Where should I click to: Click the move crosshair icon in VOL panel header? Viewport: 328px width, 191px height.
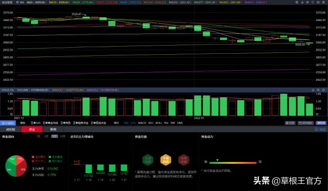[x=313, y=90]
